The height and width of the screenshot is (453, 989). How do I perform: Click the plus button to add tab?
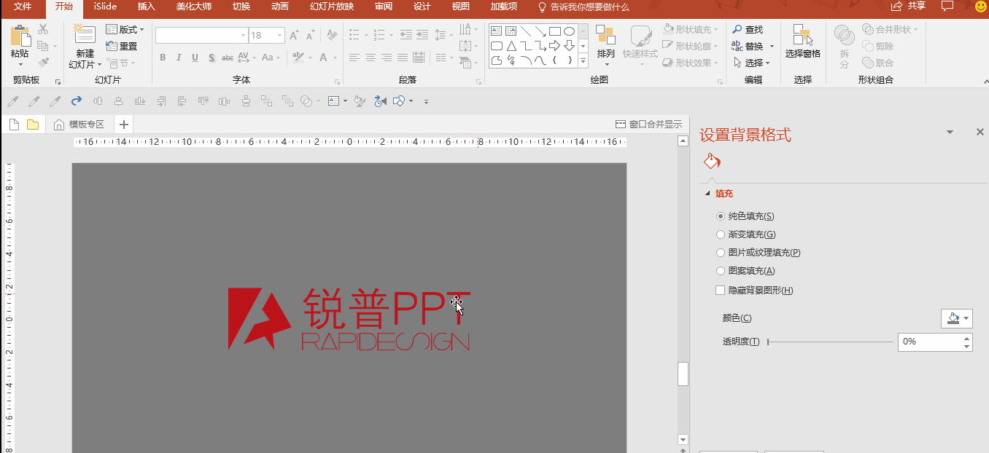[124, 125]
